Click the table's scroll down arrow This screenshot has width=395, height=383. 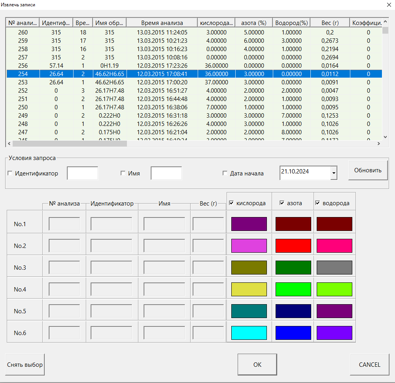[x=386, y=137]
